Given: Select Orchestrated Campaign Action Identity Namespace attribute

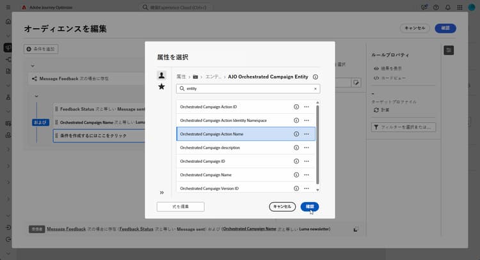Looking at the screenshot, I should pos(246,120).
